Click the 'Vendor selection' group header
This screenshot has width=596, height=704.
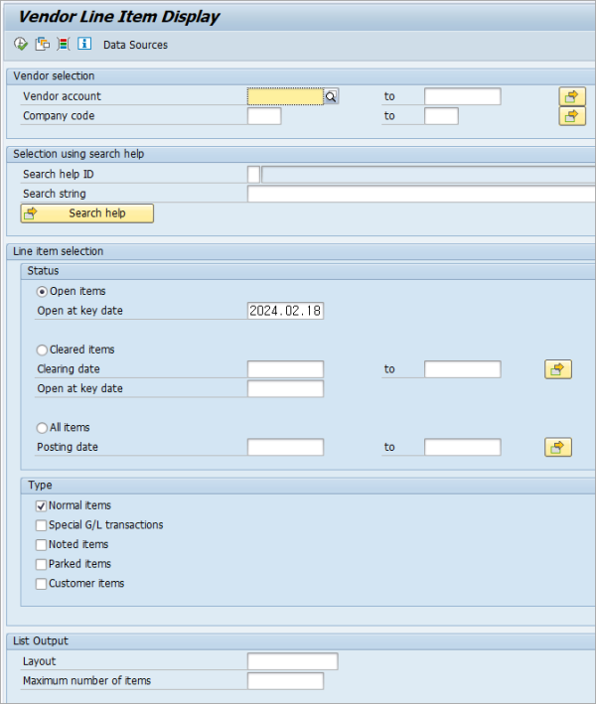coord(54,76)
